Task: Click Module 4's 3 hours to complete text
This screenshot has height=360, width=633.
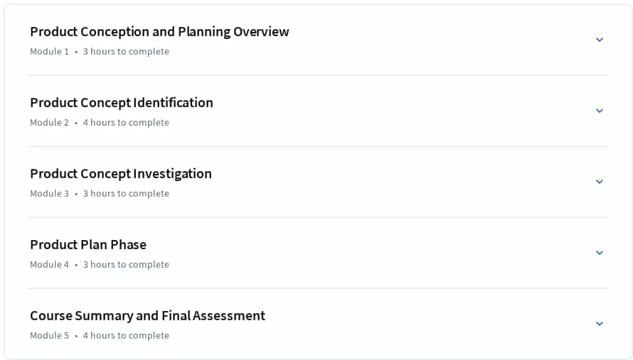Action: click(126, 264)
